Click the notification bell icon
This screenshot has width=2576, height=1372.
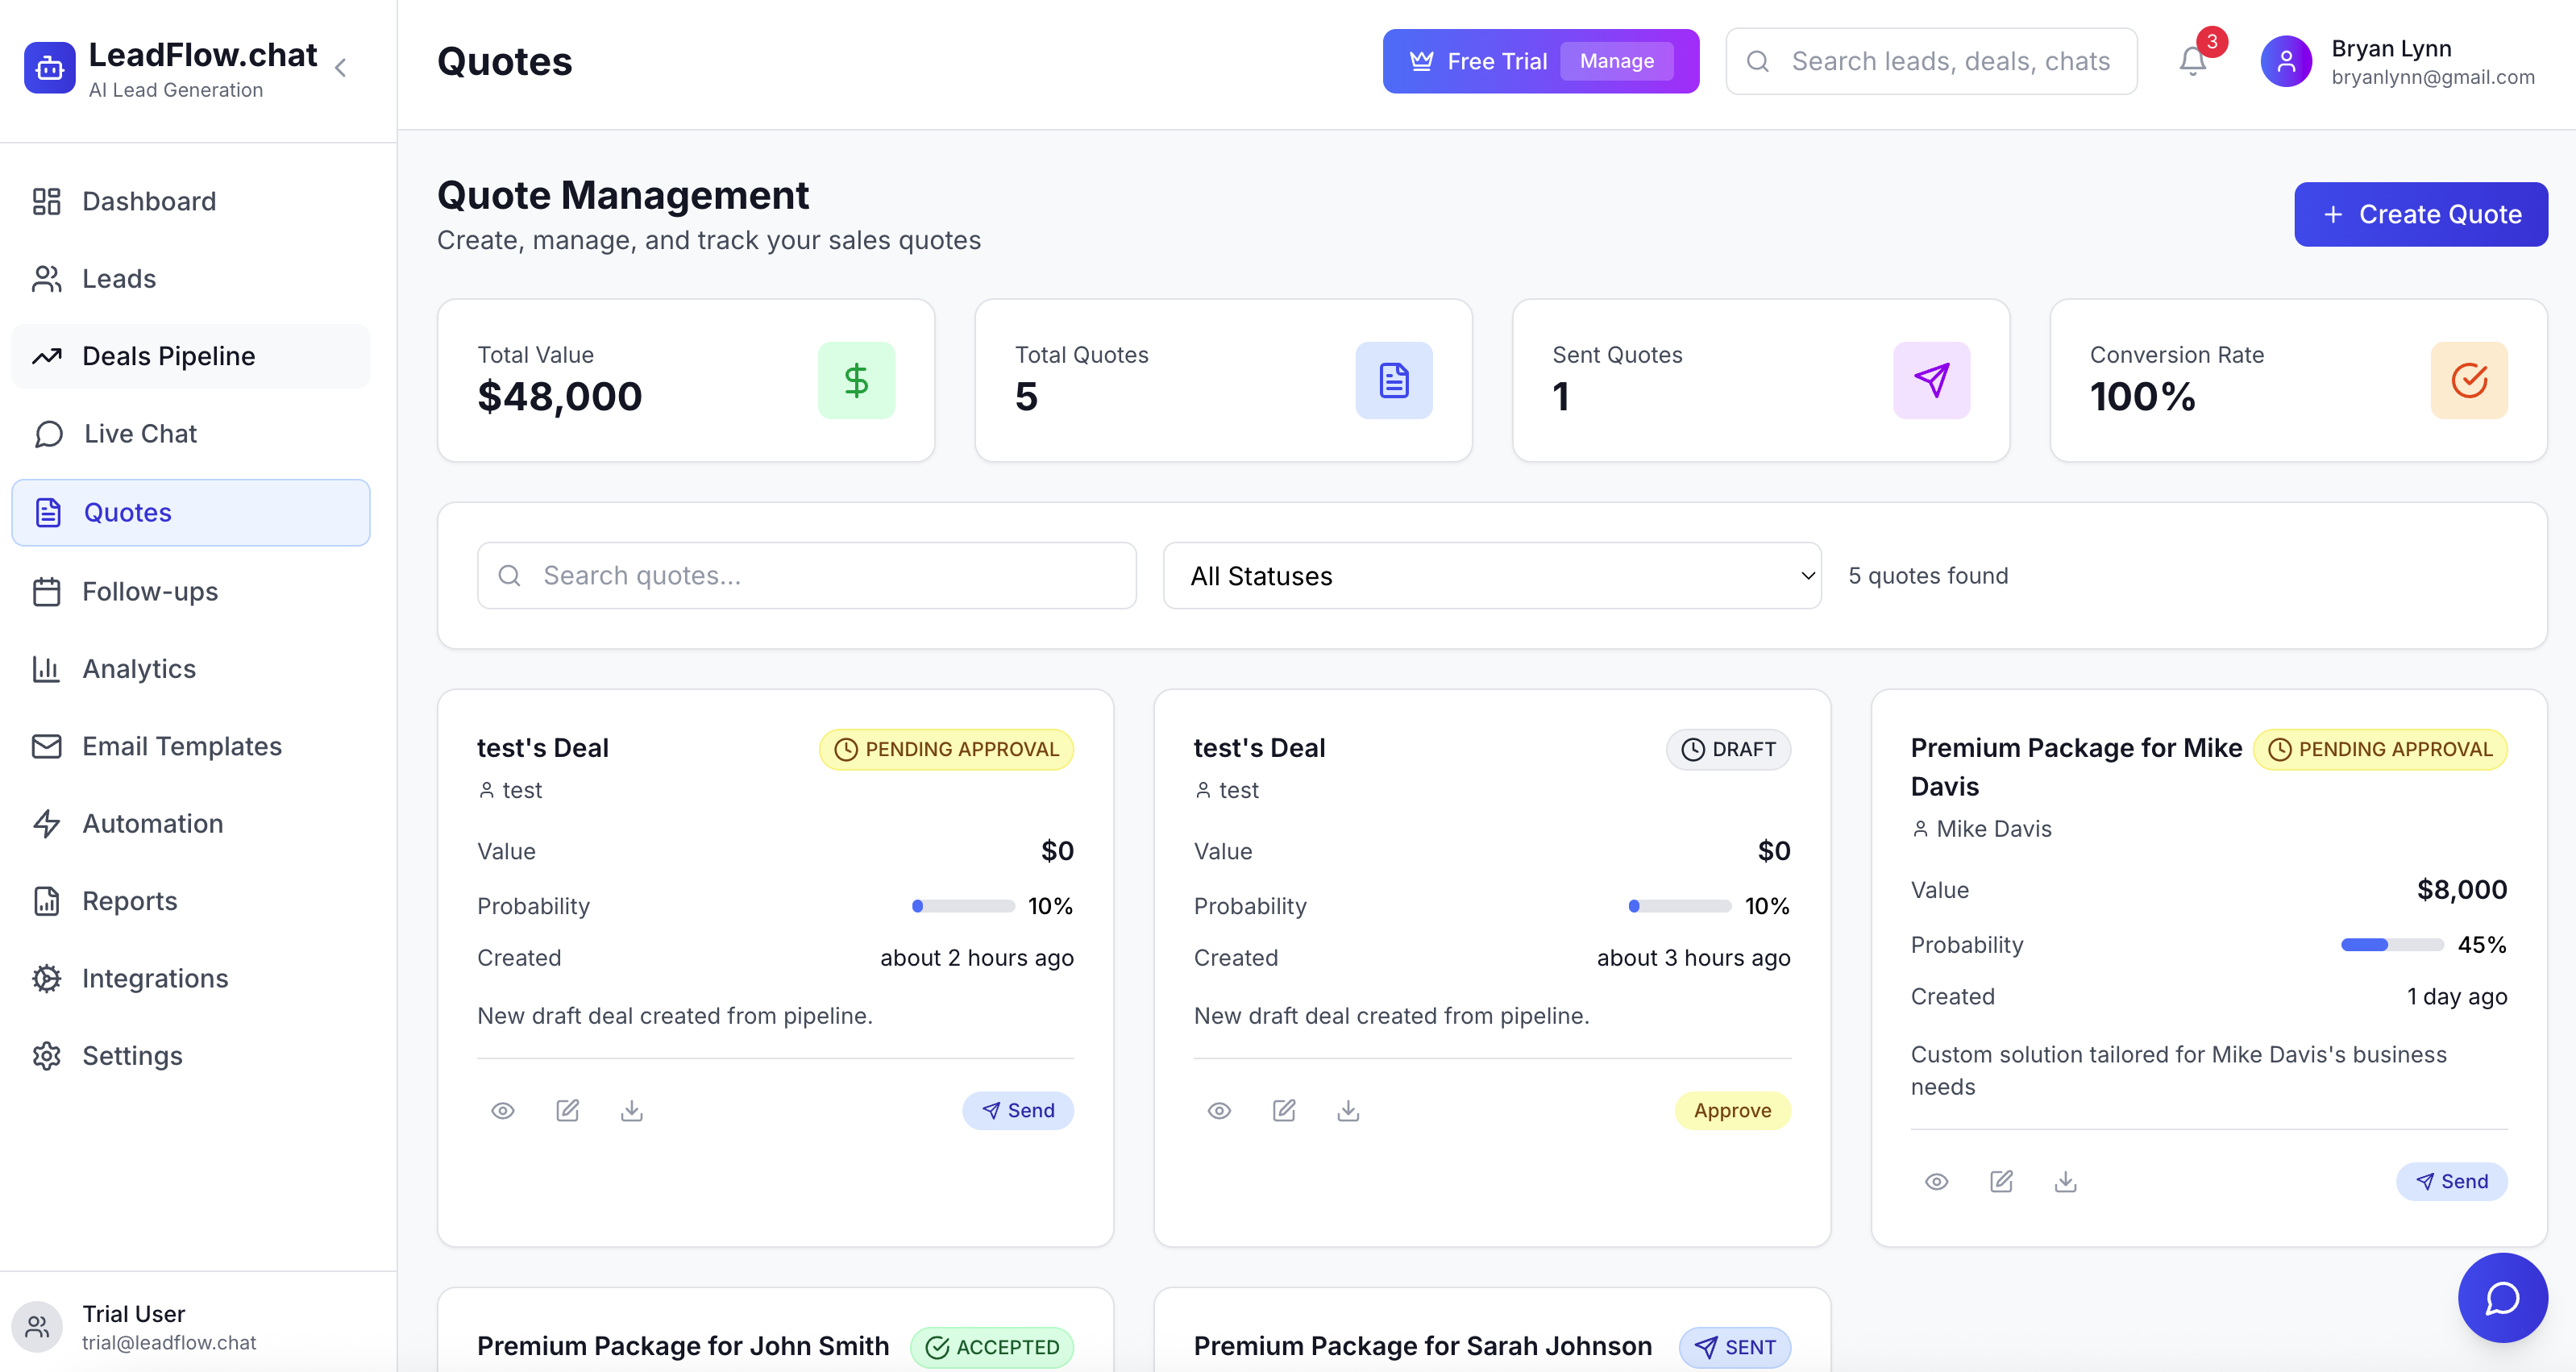[x=2192, y=62]
